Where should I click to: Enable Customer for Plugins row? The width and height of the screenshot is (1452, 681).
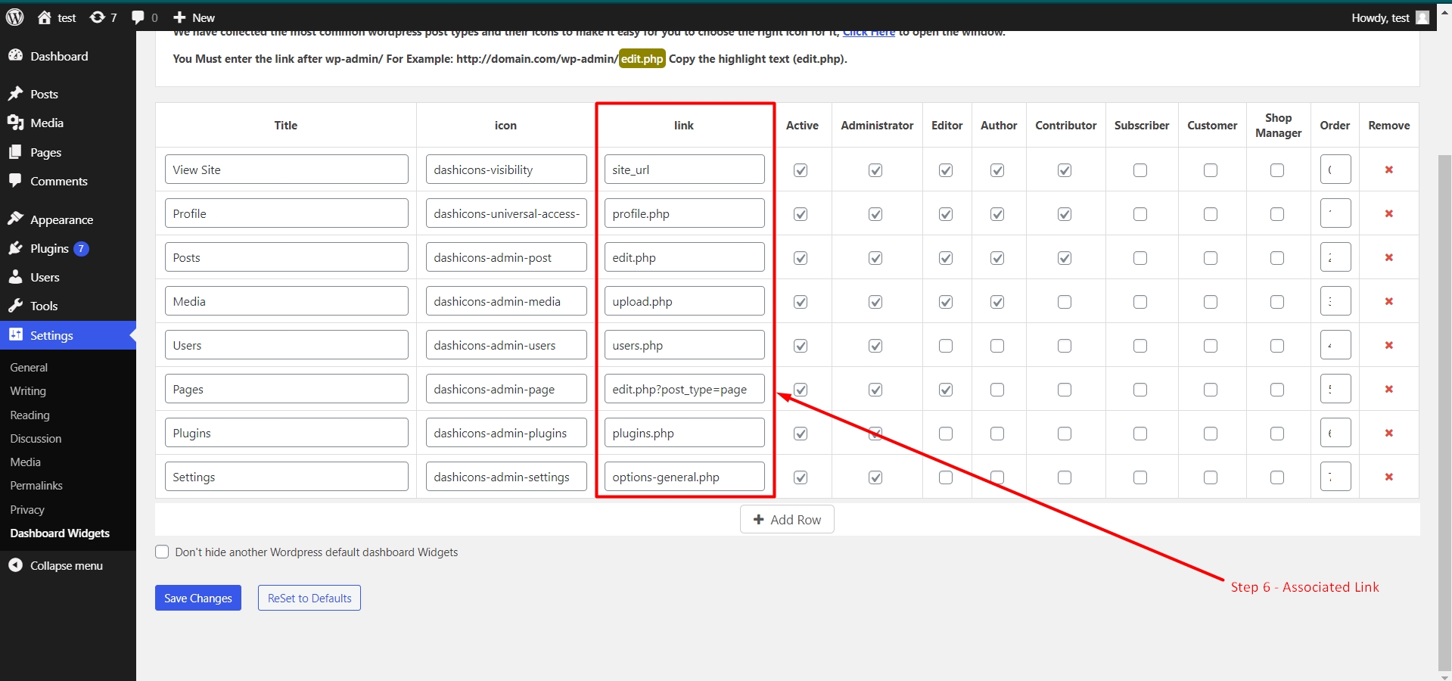1211,434
